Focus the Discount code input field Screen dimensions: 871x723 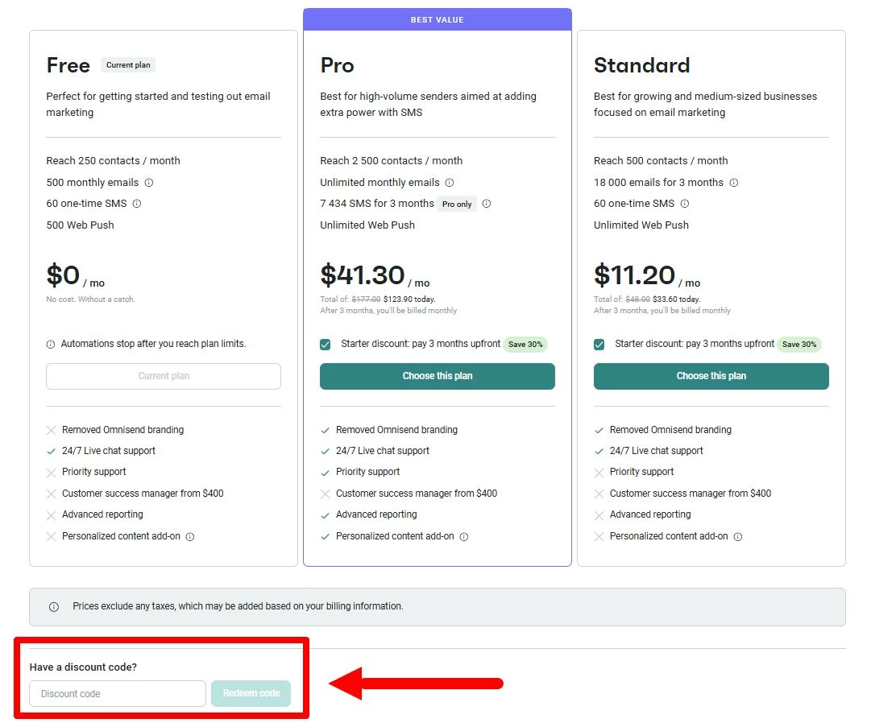pyautogui.click(x=118, y=693)
